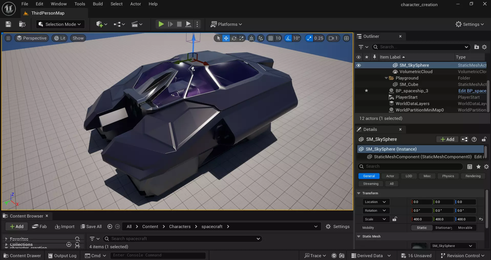Click the Location X value field
This screenshot has height=260, width=491.
pyautogui.click(x=421, y=202)
